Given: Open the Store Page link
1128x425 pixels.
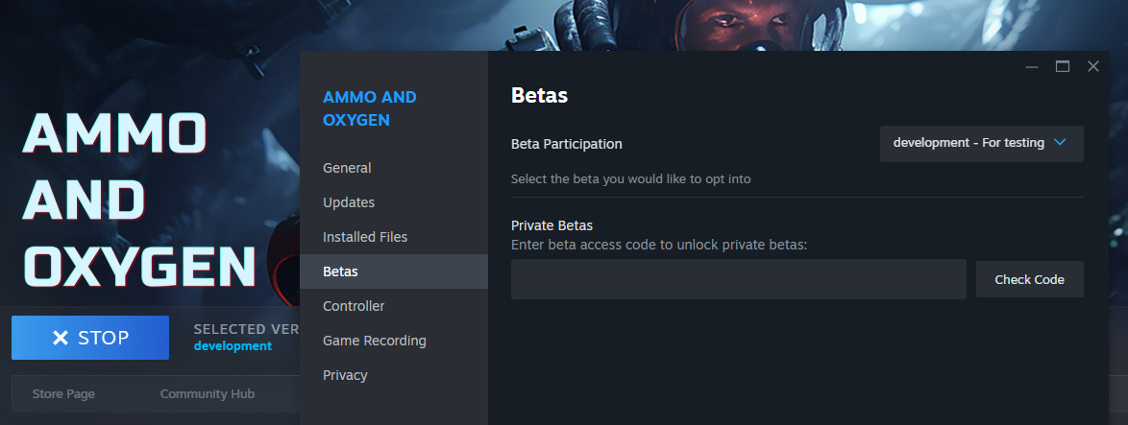Looking at the screenshot, I should click(x=63, y=394).
